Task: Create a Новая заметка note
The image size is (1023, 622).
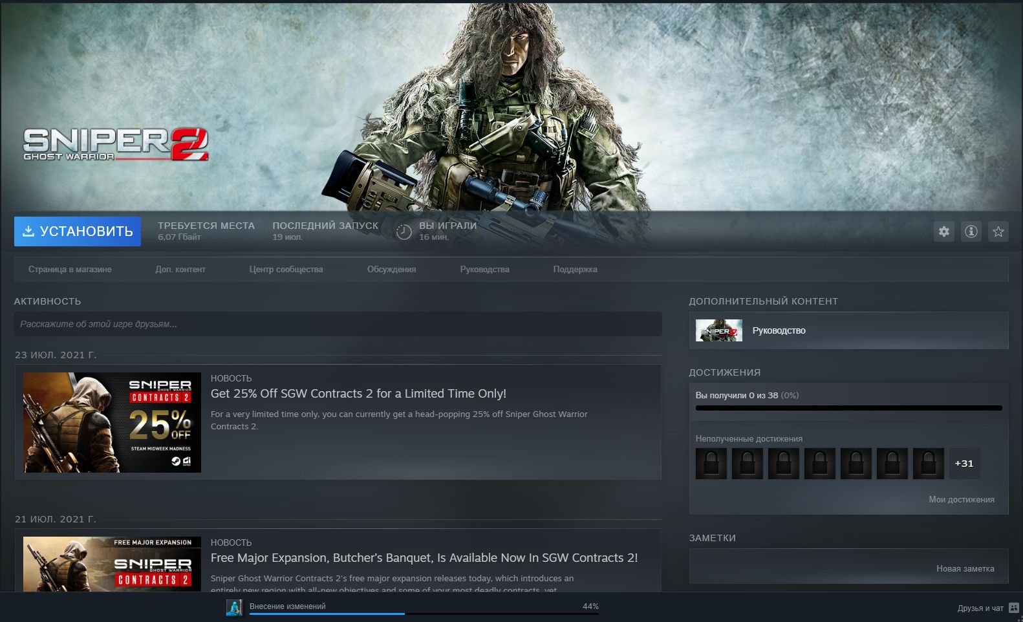Action: point(965,569)
